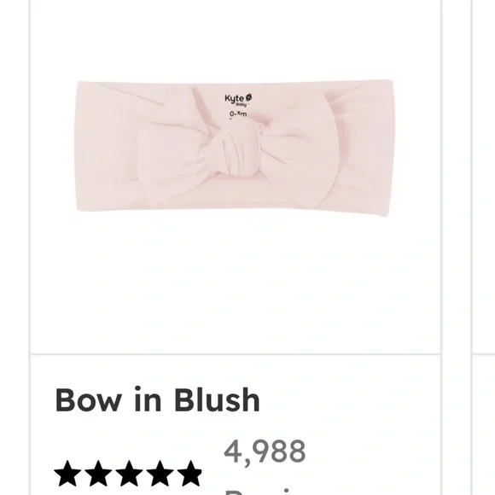This screenshot has height=495, width=495.
Task: Click the 0-3m size label
Action: coord(238,114)
